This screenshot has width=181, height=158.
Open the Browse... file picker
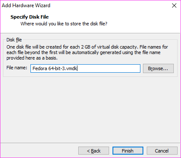158,68
